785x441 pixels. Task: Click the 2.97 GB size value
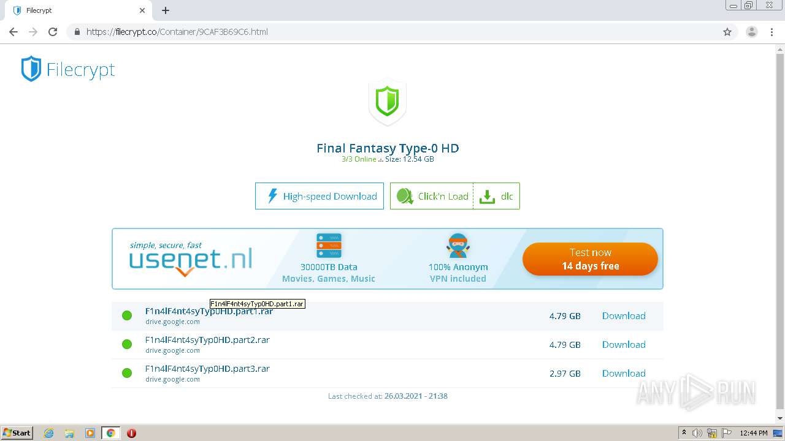coord(565,374)
